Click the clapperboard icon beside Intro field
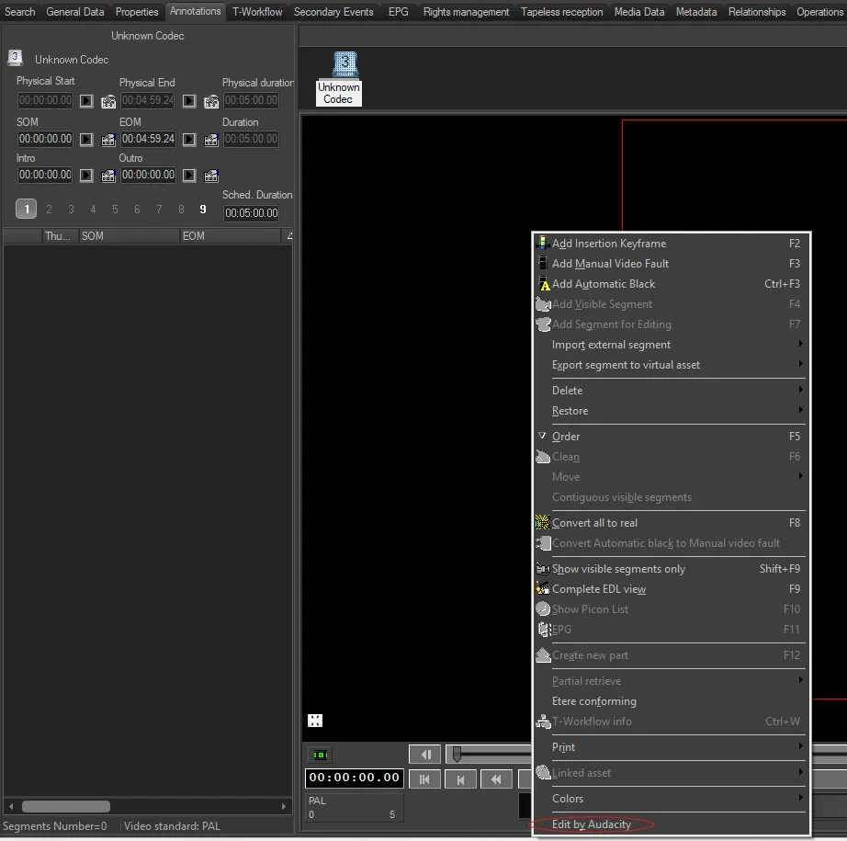The image size is (847, 841). pos(108,176)
